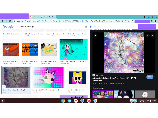Image resolution: width=158 pixels, height=118 pixels.
Task: Open the Double Birthdays orange-blue thumbnail
Action: click(30, 49)
